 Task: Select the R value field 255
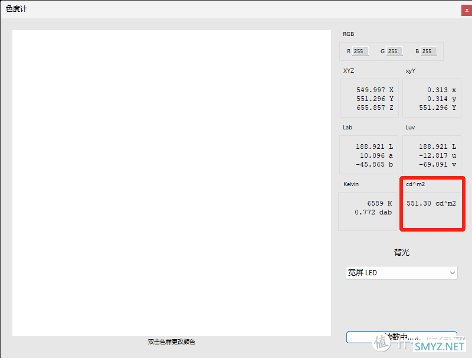(360, 51)
